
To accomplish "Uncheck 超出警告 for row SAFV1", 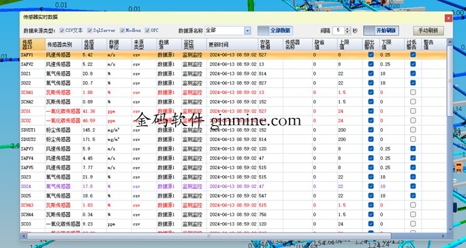I will (371, 55).
